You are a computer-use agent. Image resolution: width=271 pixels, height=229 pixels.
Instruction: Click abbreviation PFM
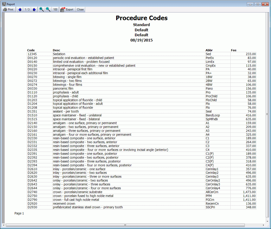209,196
